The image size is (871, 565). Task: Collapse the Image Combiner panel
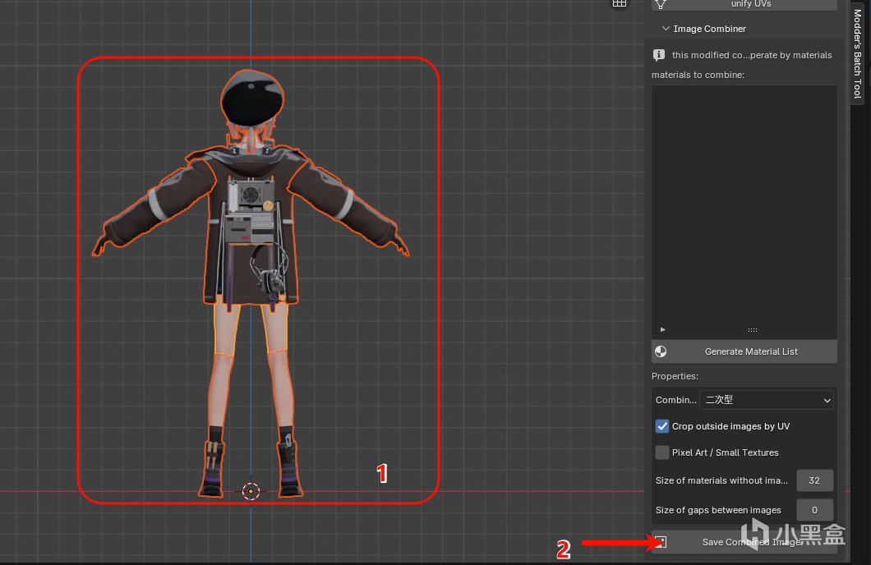pos(666,29)
